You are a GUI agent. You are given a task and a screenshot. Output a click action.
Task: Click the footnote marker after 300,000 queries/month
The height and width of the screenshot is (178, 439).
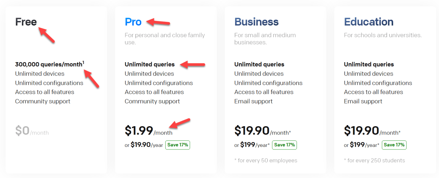click(x=84, y=63)
